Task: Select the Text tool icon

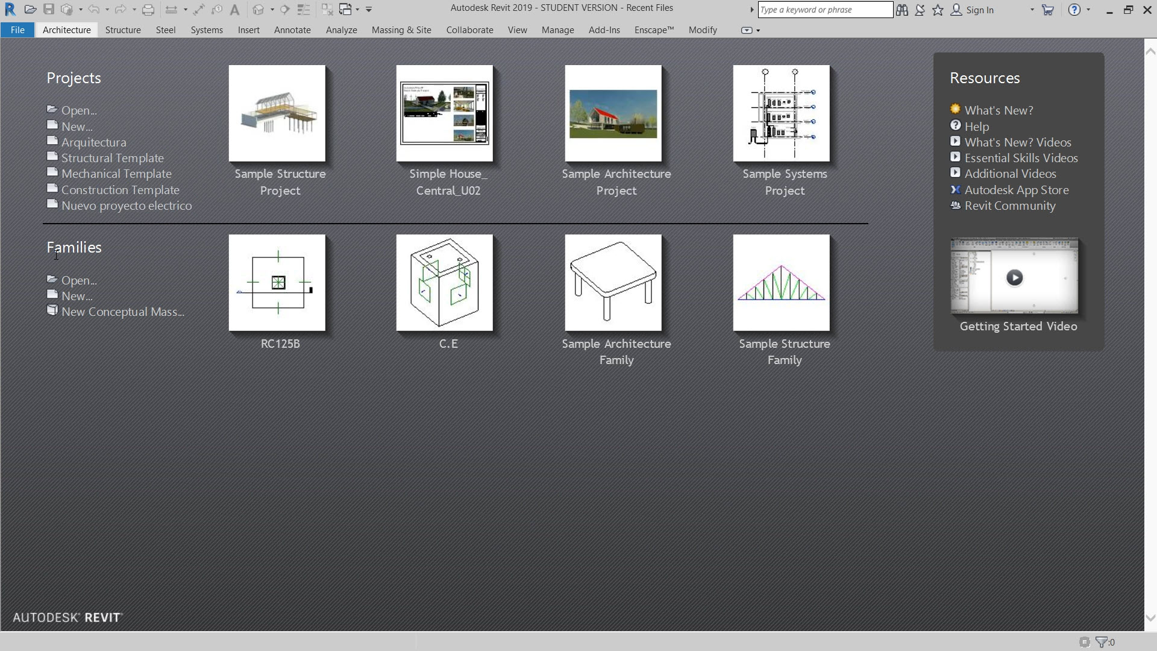Action: pos(235,10)
